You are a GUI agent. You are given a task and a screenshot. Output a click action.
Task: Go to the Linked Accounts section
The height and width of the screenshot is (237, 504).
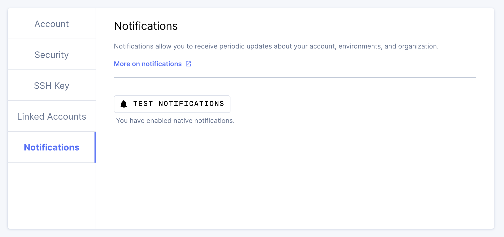click(x=52, y=117)
